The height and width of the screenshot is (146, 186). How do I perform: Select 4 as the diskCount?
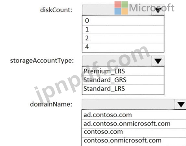click(123, 47)
